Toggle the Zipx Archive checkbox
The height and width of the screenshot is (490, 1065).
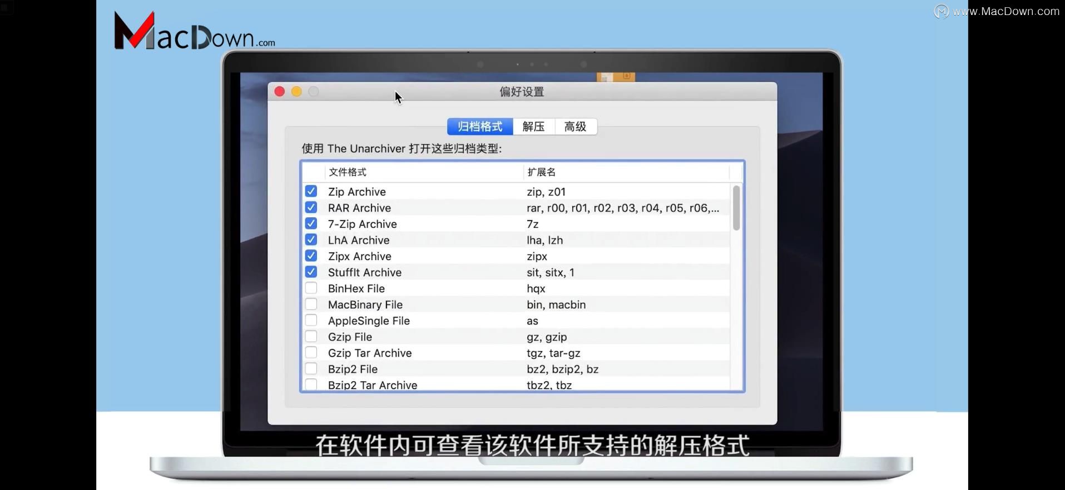coord(311,256)
